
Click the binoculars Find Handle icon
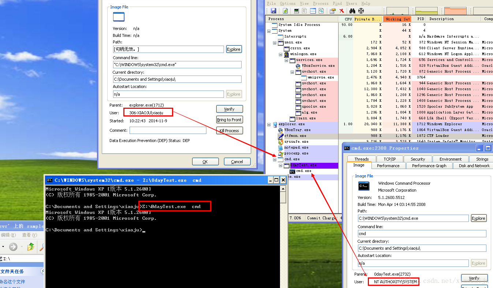(352, 11)
